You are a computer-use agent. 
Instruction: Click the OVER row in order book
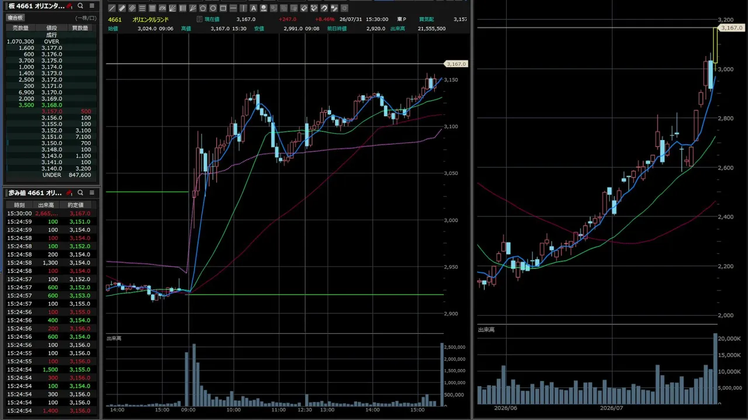pos(51,41)
